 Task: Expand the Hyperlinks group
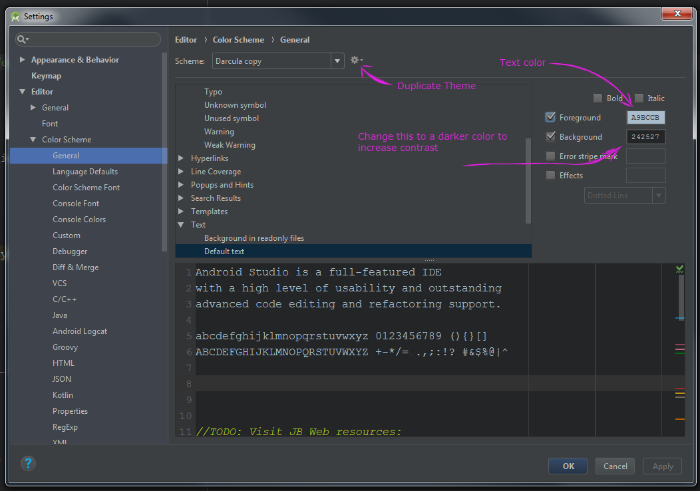pos(181,158)
